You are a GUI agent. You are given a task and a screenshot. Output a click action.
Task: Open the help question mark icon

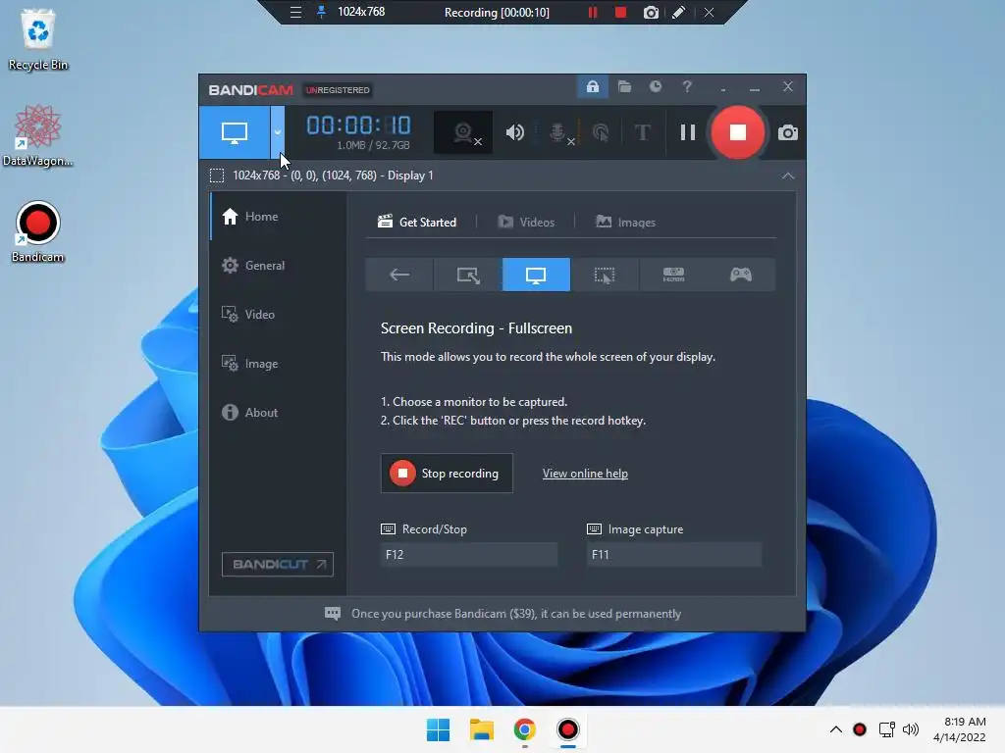click(x=687, y=86)
